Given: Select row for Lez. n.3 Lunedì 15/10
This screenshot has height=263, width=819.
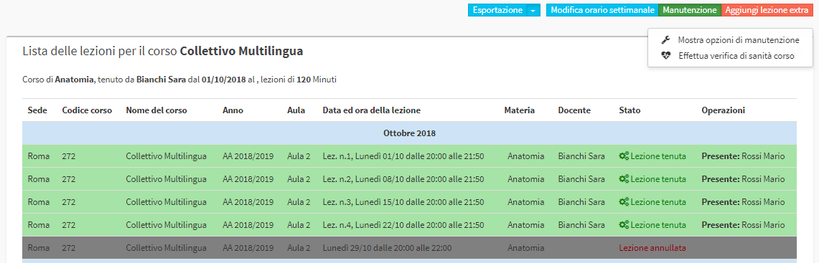Looking at the screenshot, I should (409, 202).
